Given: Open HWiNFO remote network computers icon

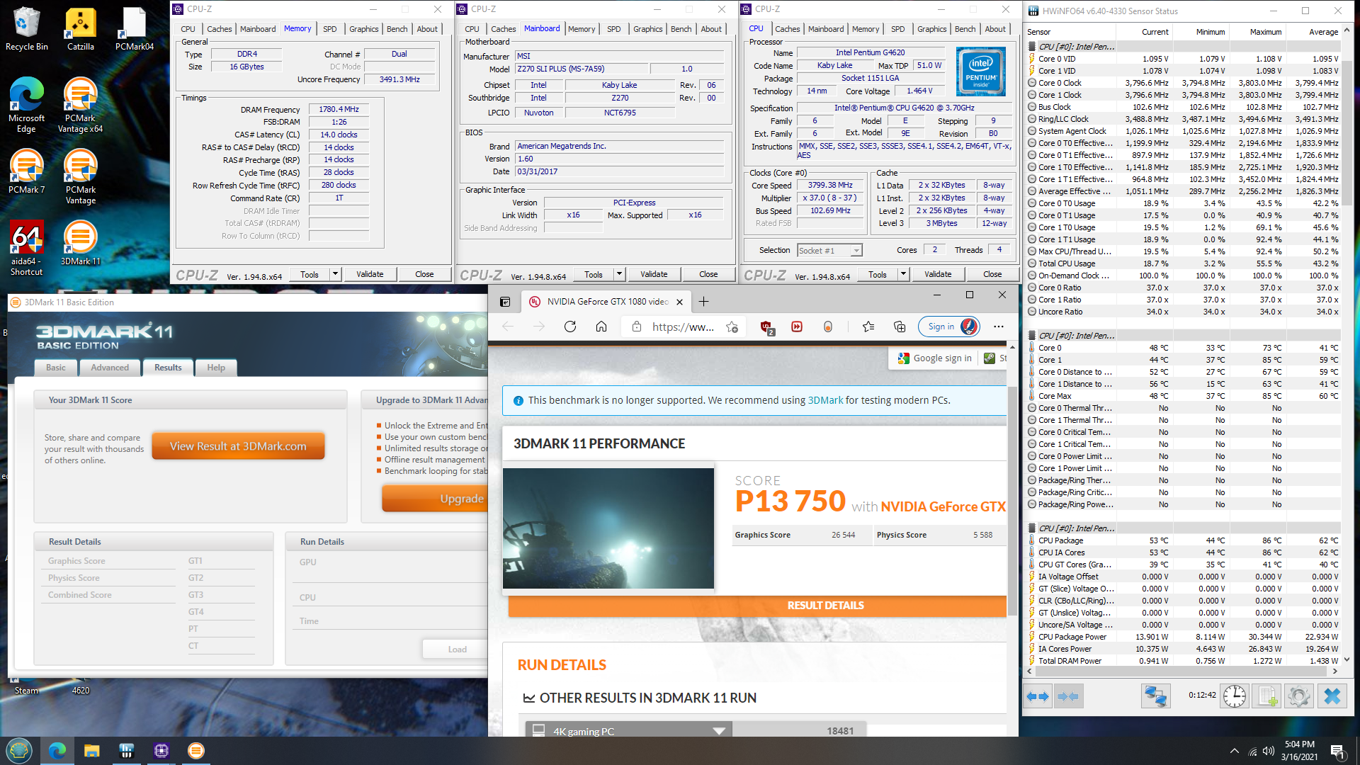Looking at the screenshot, I should click(1155, 696).
